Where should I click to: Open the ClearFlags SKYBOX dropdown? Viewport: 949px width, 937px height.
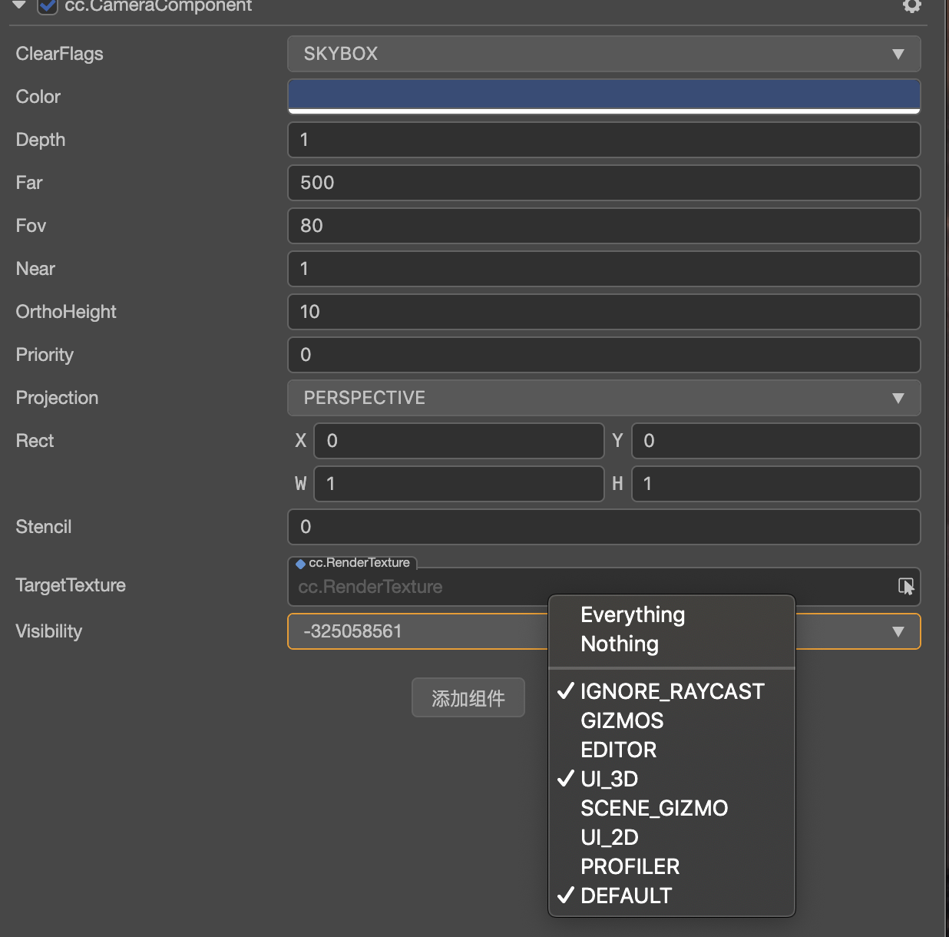tap(603, 54)
